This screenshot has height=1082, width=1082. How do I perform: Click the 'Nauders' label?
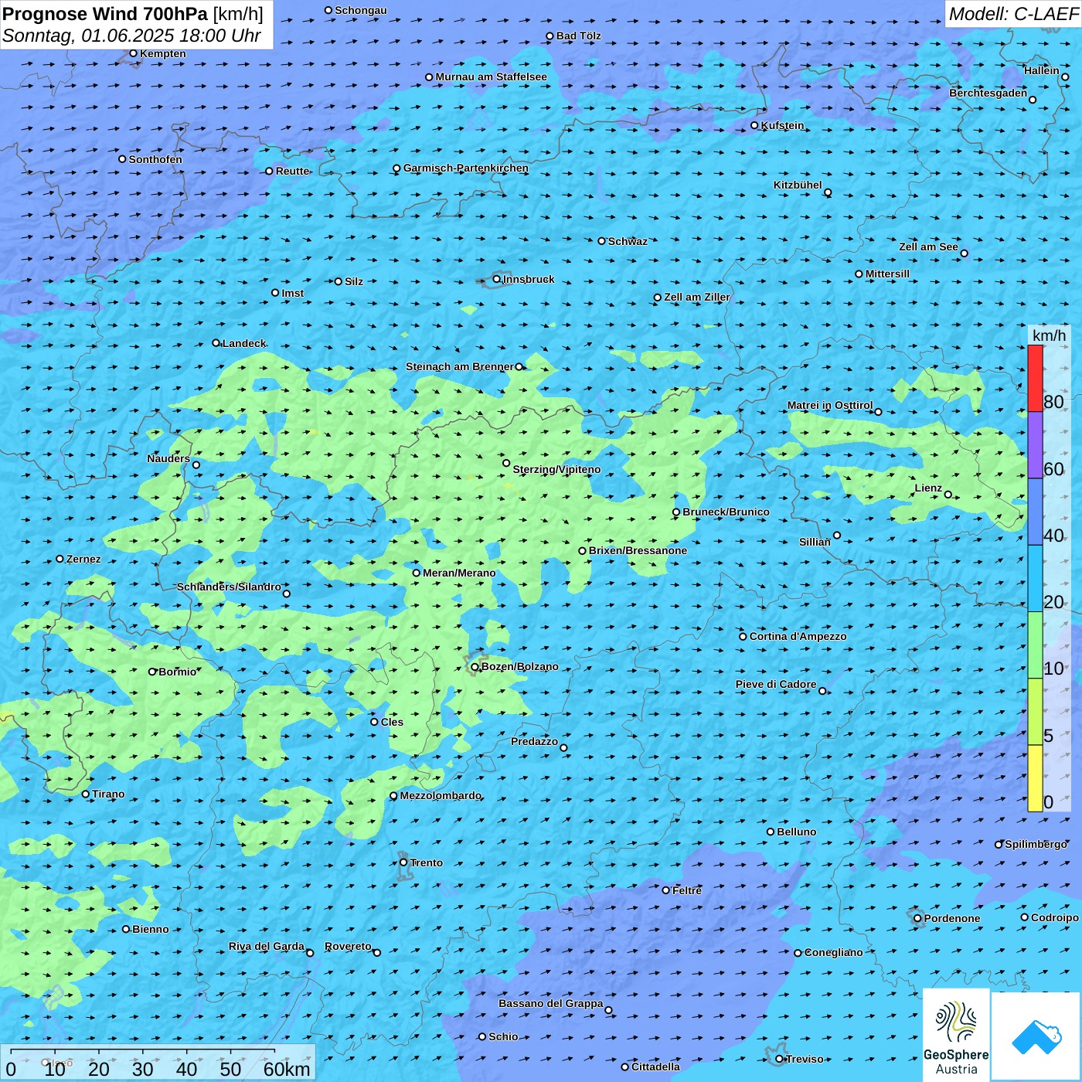(168, 458)
